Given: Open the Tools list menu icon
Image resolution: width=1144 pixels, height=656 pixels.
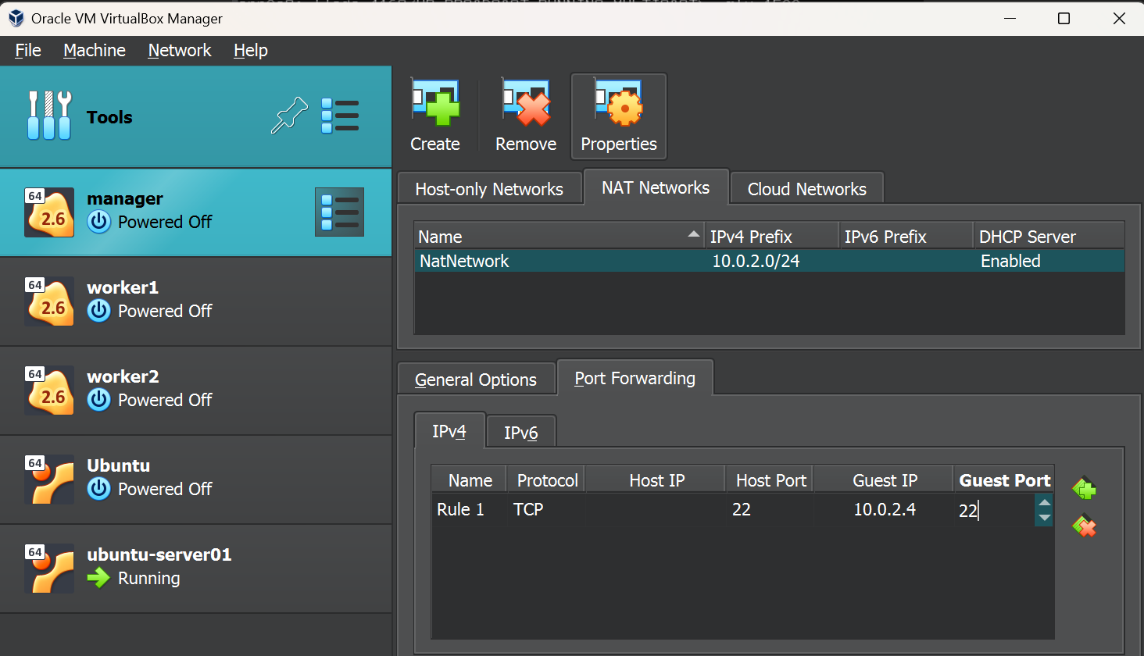Looking at the screenshot, I should [x=340, y=116].
